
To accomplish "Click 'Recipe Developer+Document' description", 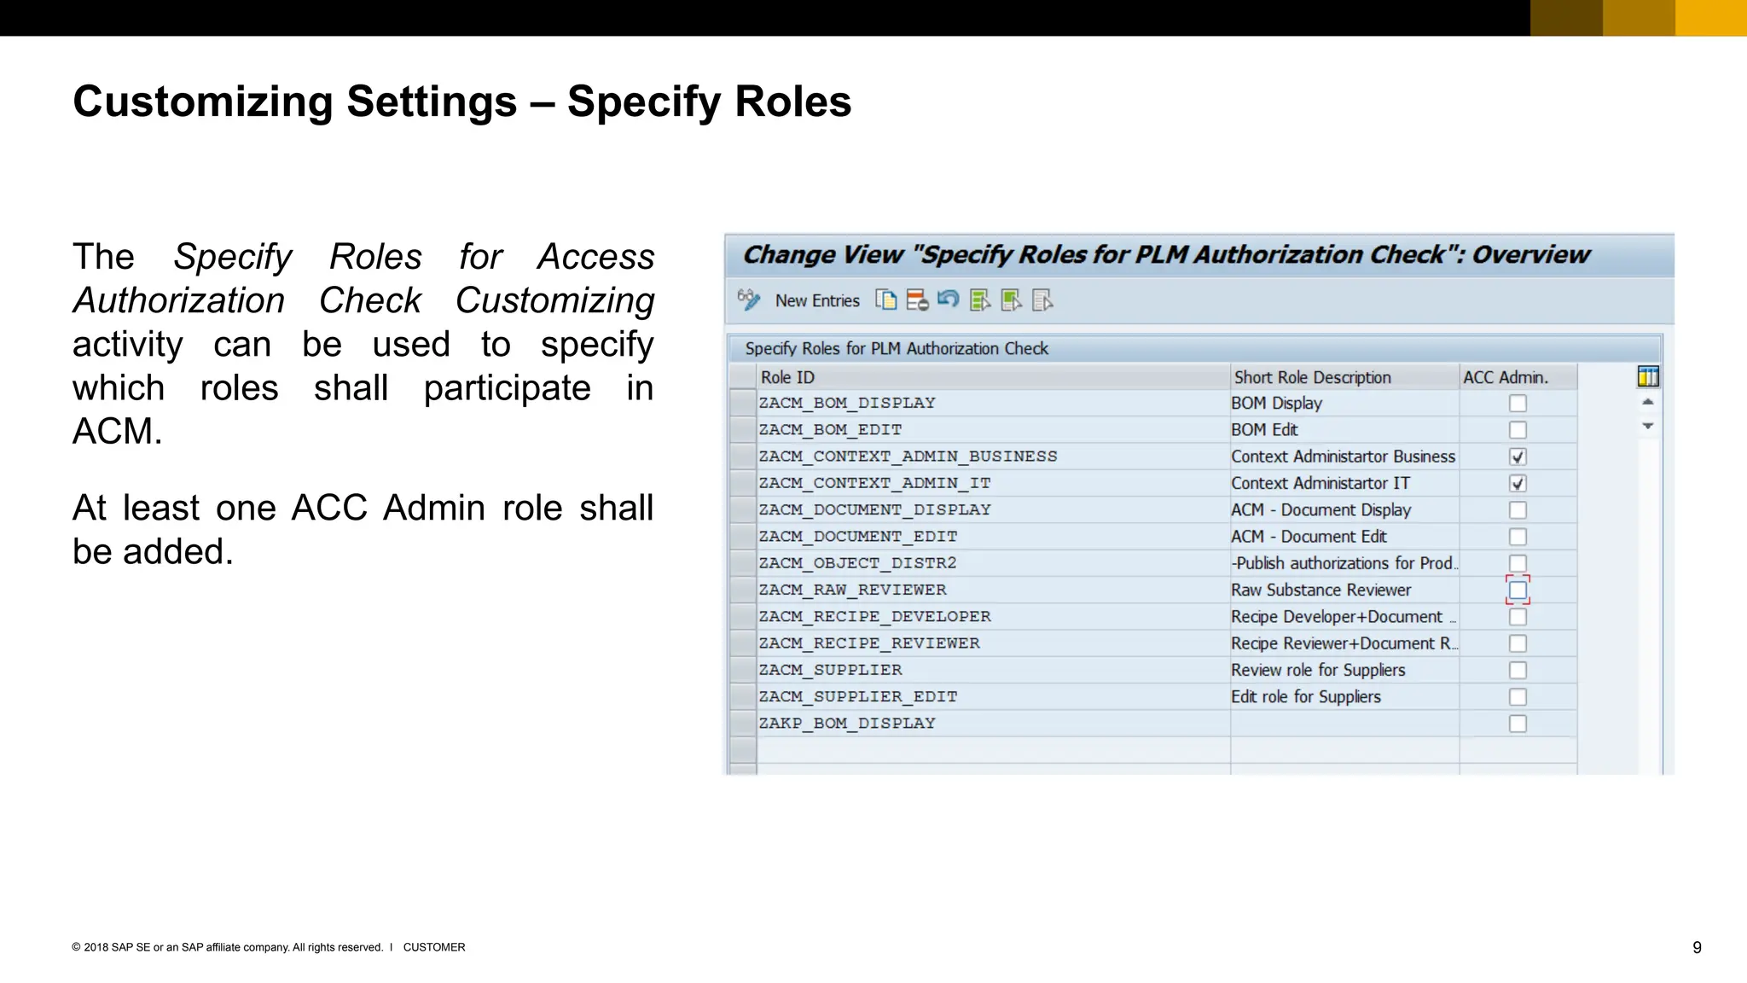I will pyautogui.click(x=1344, y=617).
